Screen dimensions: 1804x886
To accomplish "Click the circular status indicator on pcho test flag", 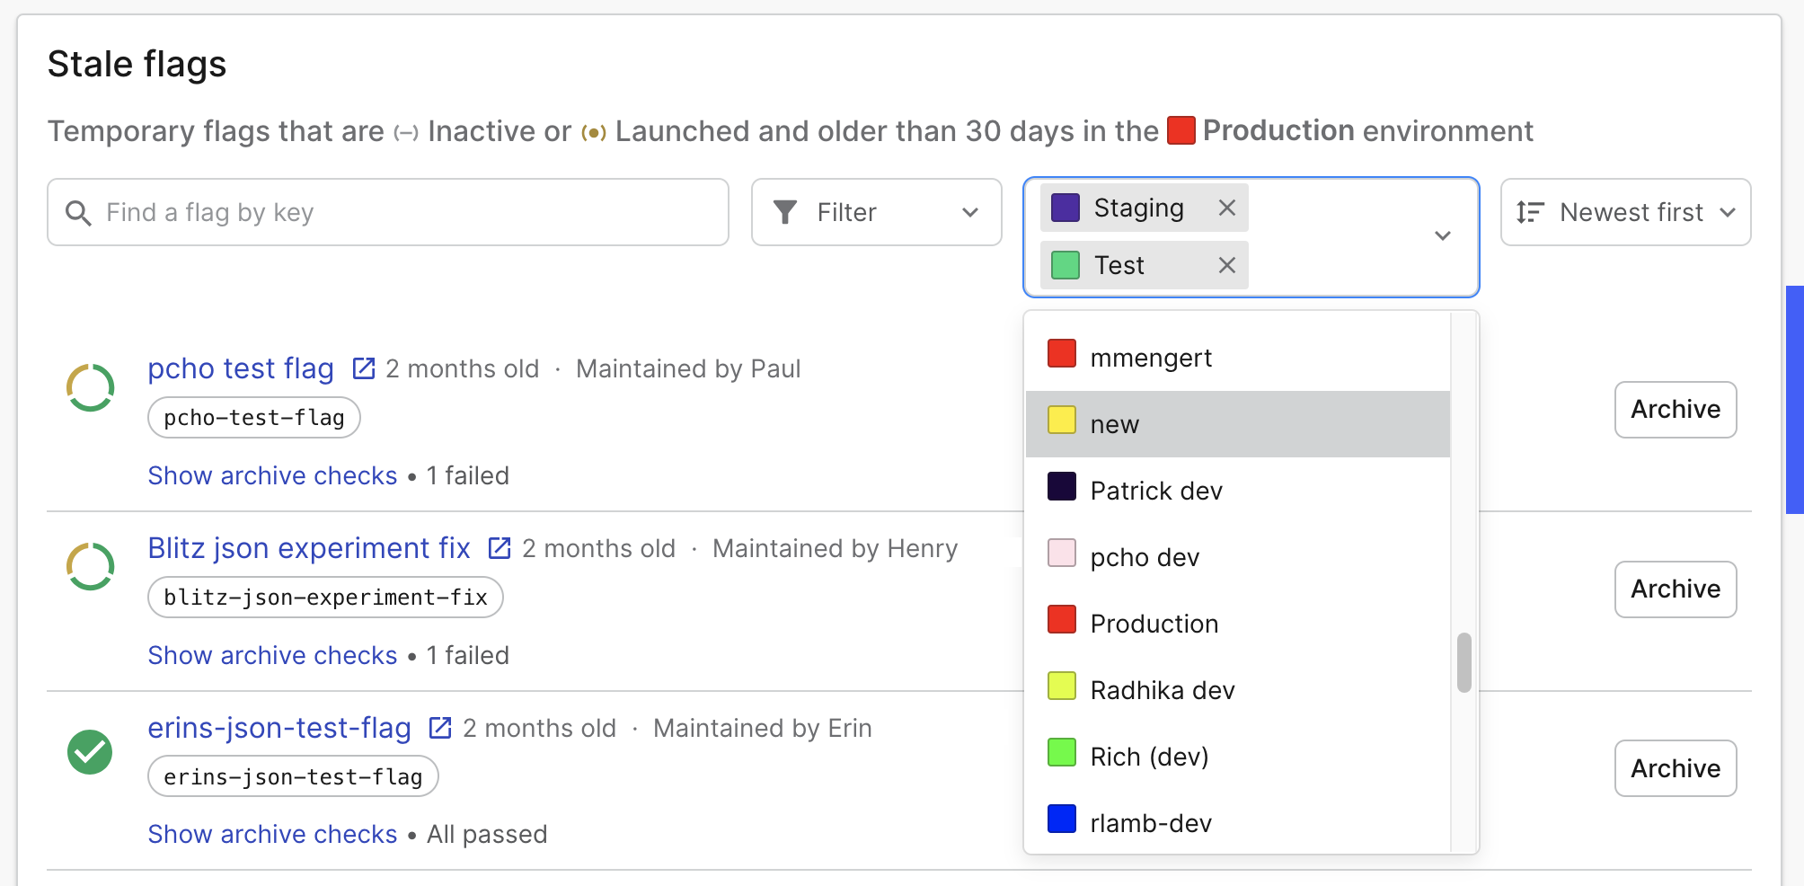I will click(x=89, y=386).
